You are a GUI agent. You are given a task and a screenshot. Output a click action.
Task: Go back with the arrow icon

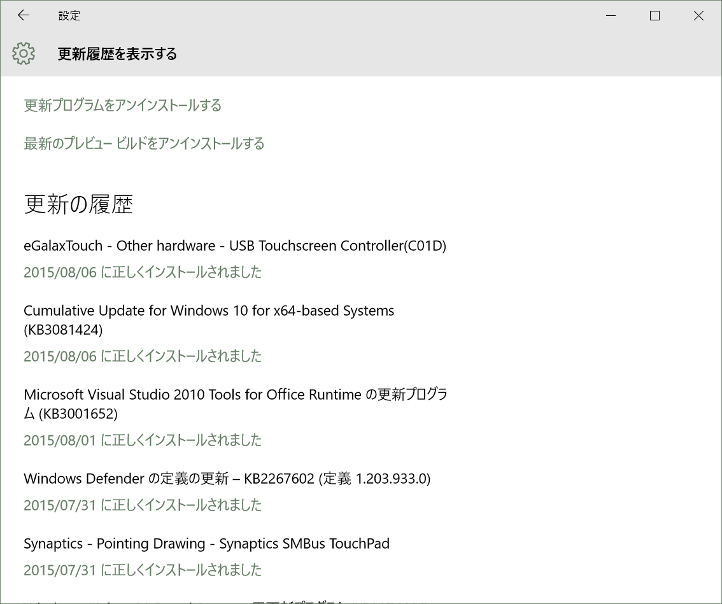click(x=24, y=15)
